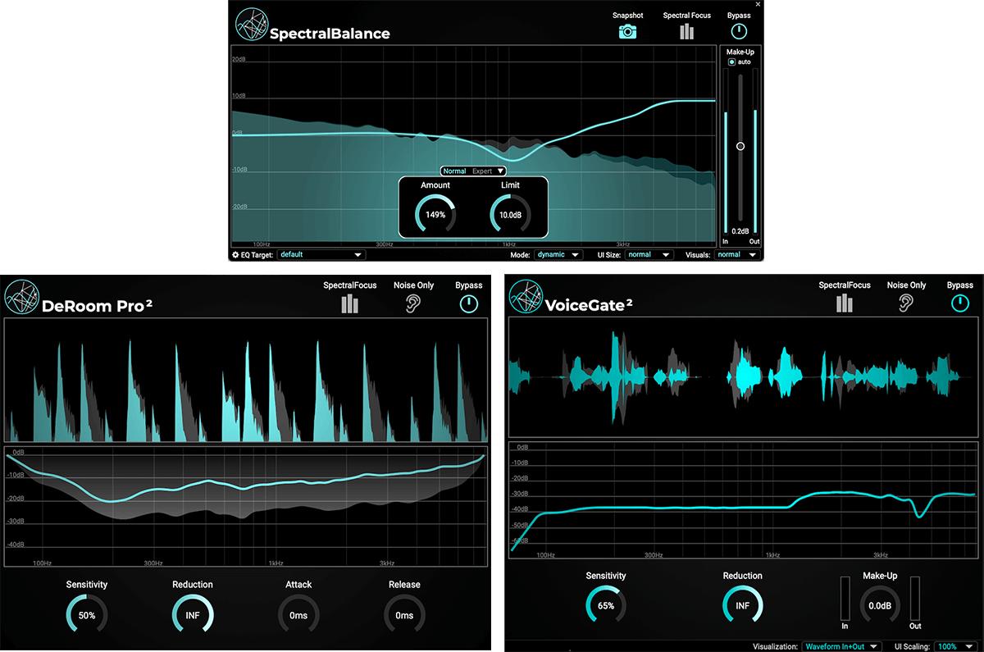Click the SpectralBalance Amount knob
Image resolution: width=984 pixels, height=652 pixels.
click(x=435, y=215)
